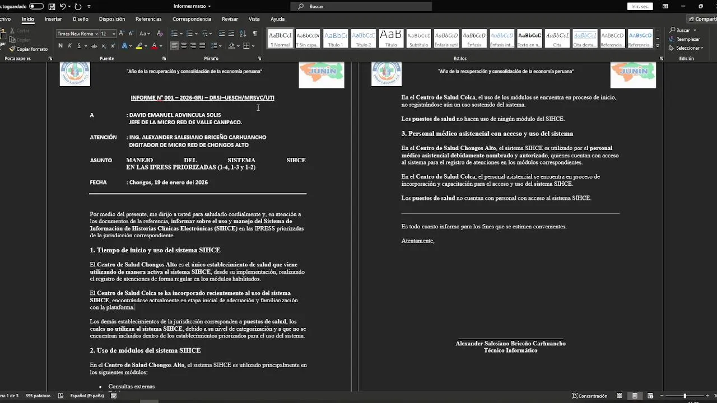Open the Insertar tab

53,19
